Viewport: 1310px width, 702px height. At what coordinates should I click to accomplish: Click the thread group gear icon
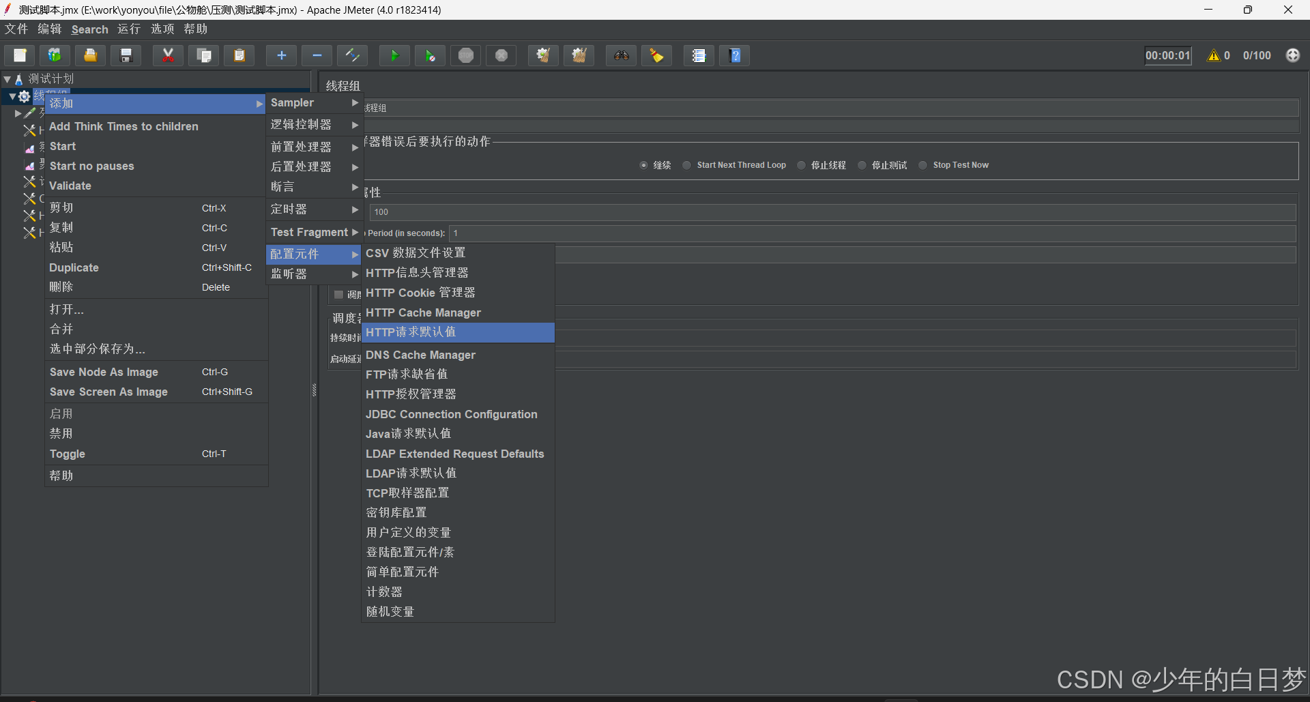24,96
